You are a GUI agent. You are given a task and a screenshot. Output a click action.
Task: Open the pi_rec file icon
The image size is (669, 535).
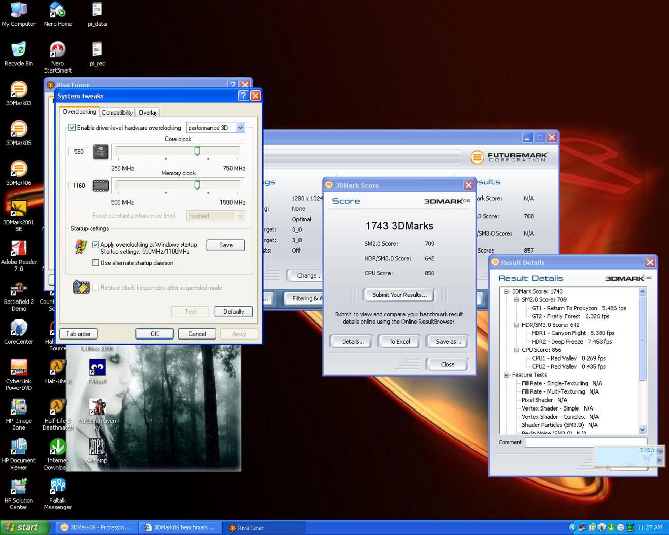tap(97, 54)
